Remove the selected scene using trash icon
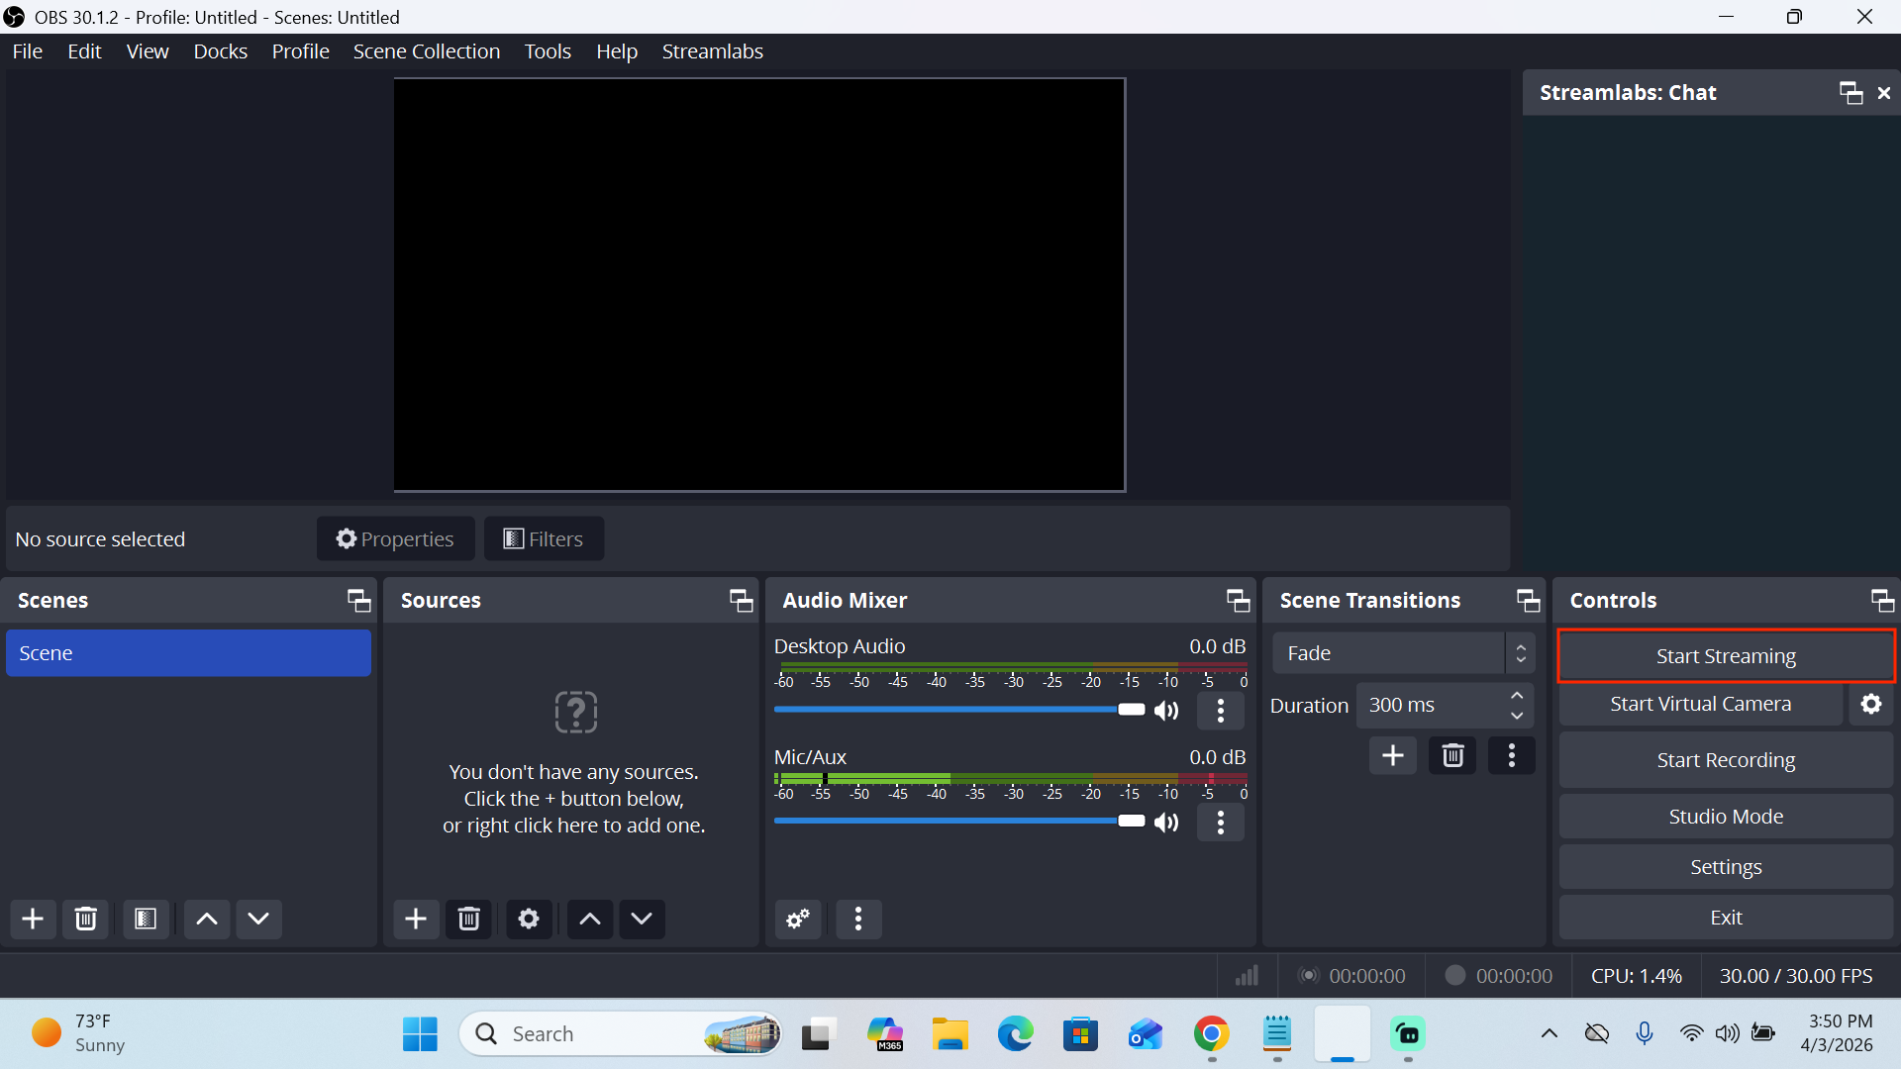This screenshot has width=1901, height=1069. [86, 919]
